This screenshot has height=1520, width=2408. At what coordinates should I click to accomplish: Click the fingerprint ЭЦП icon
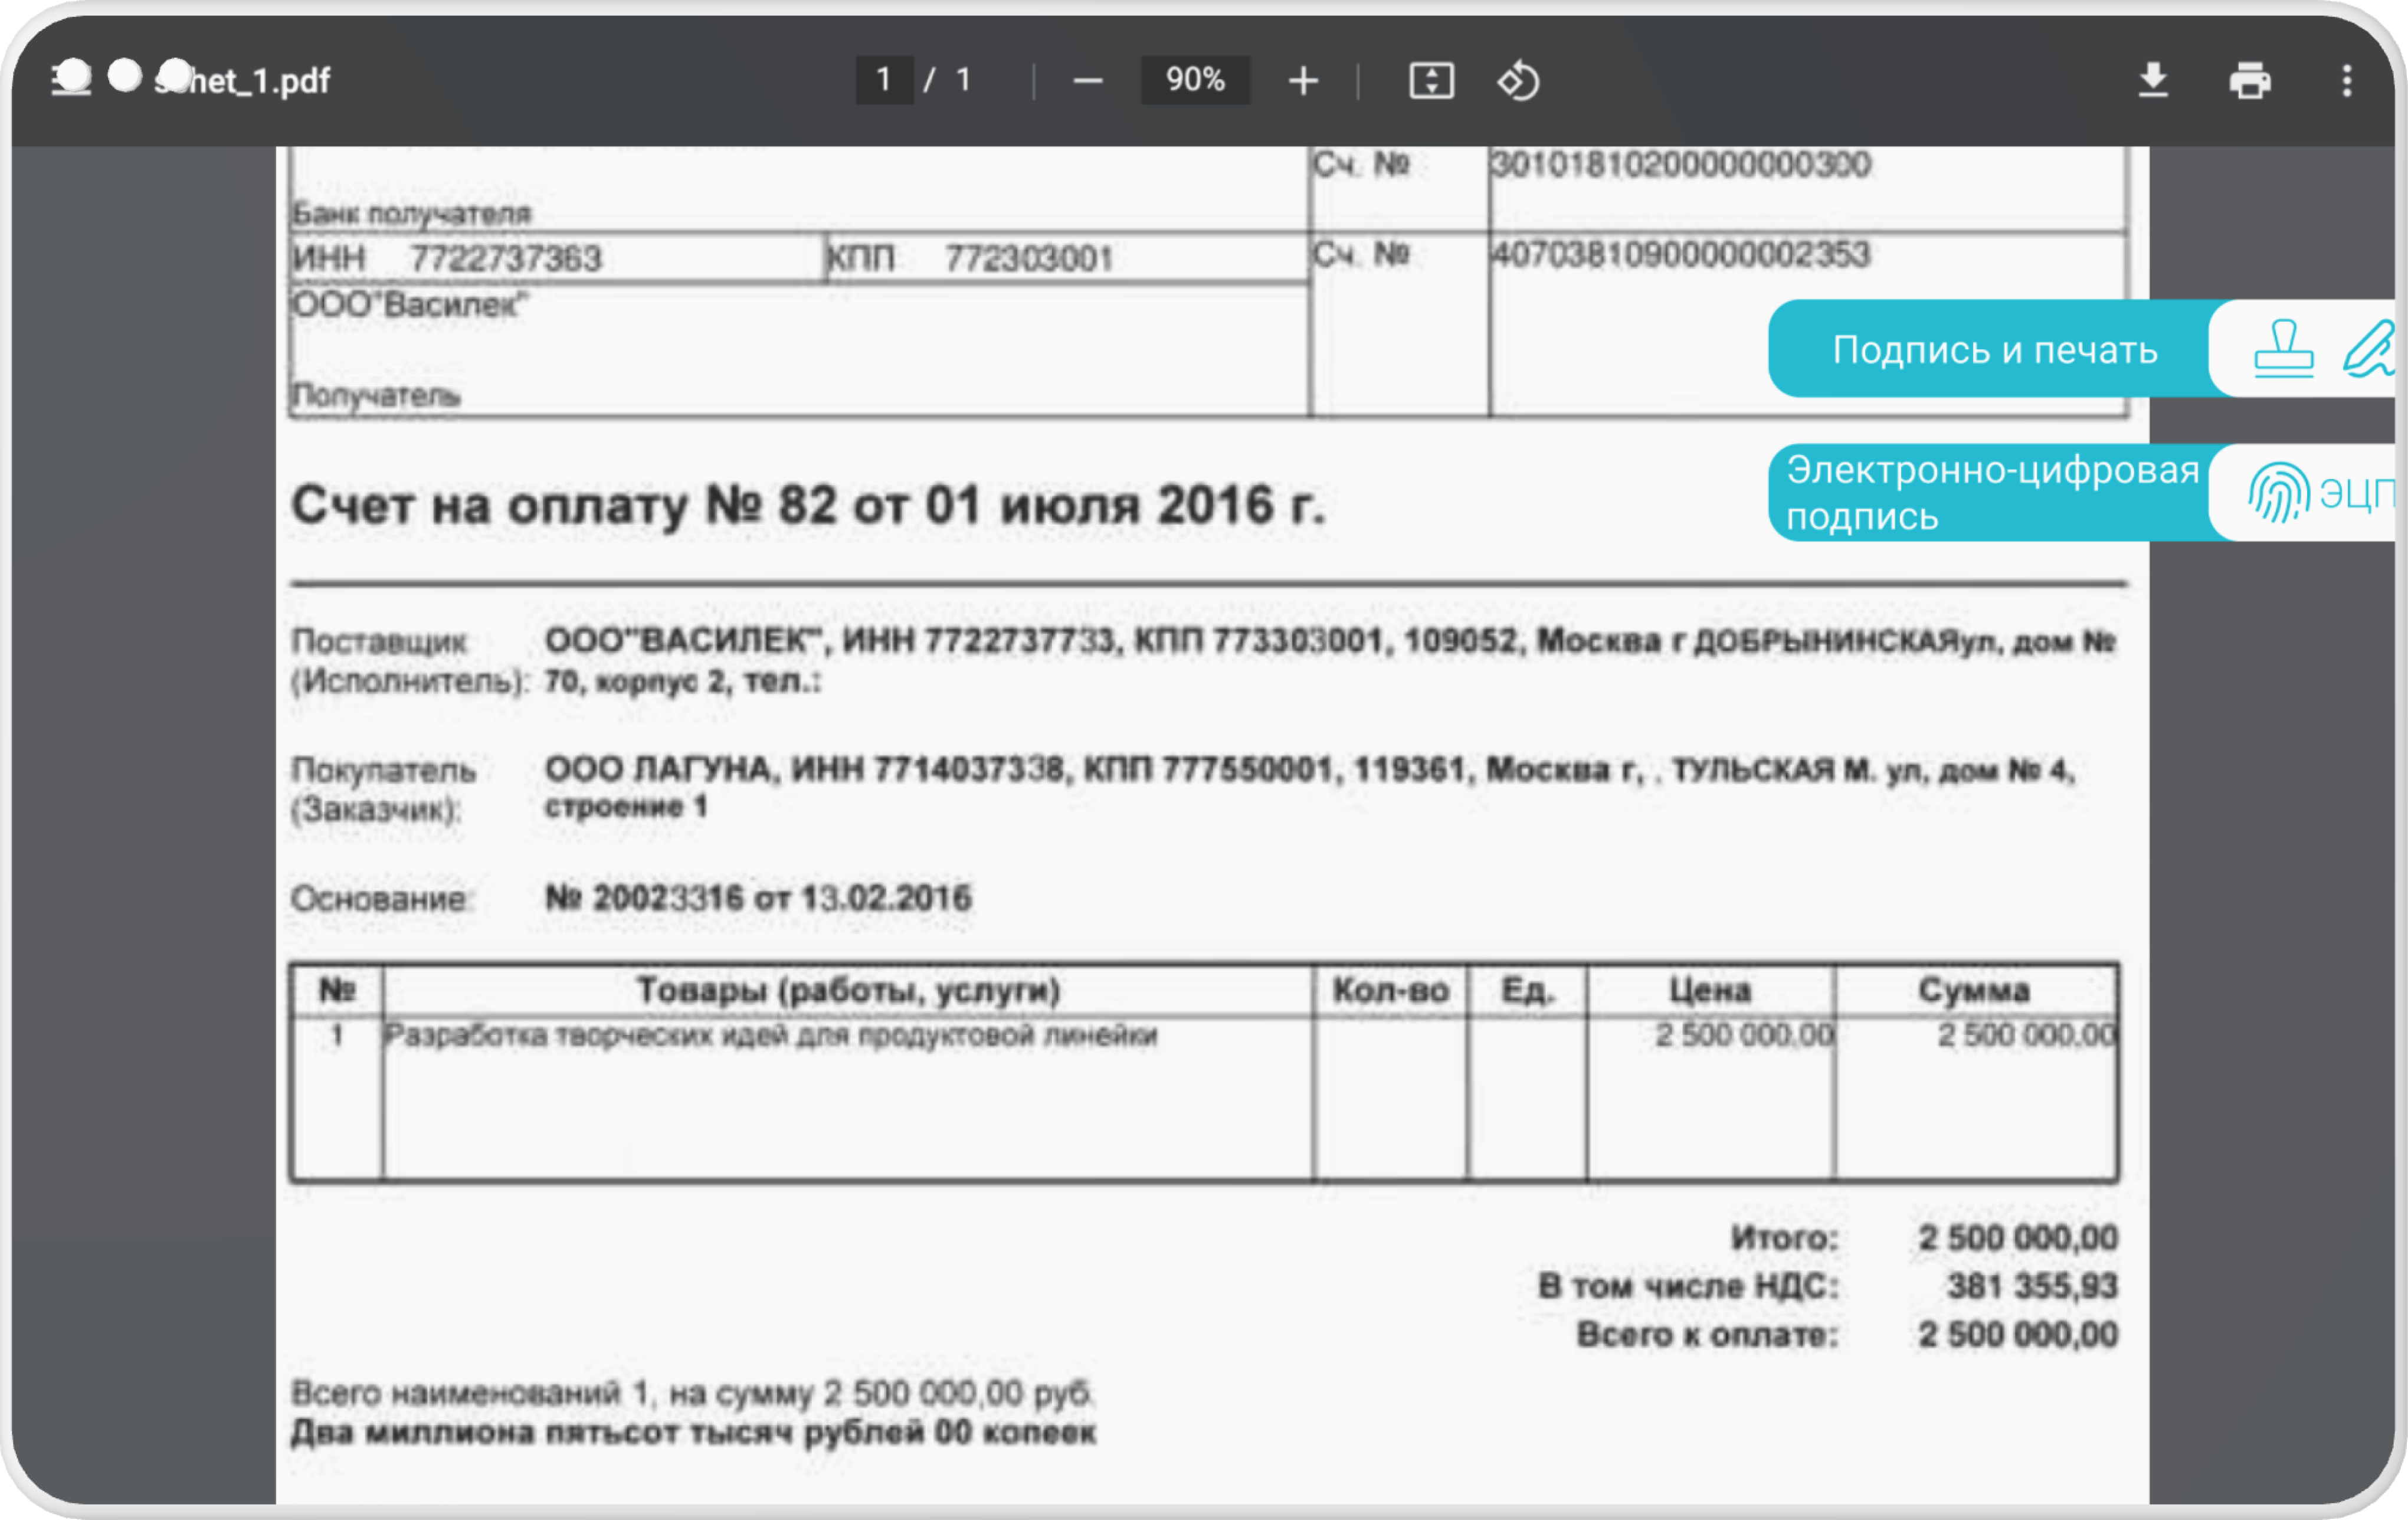(2278, 492)
